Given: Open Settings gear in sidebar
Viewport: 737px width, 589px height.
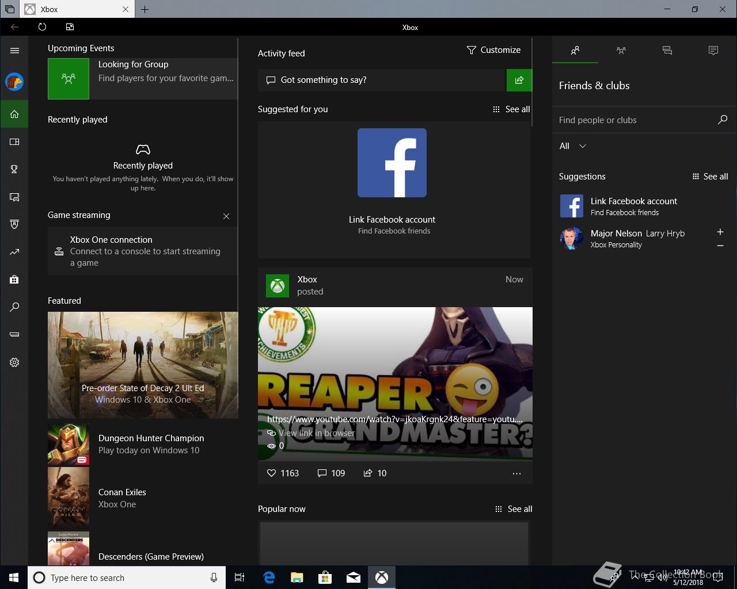Looking at the screenshot, I should pos(14,362).
